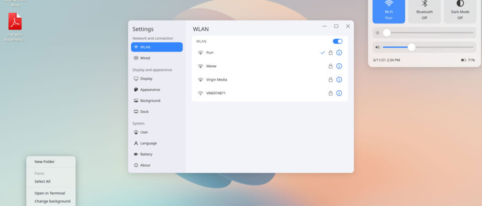Choose New Folder in the desktop context menu
482x206 pixels.
point(51,162)
